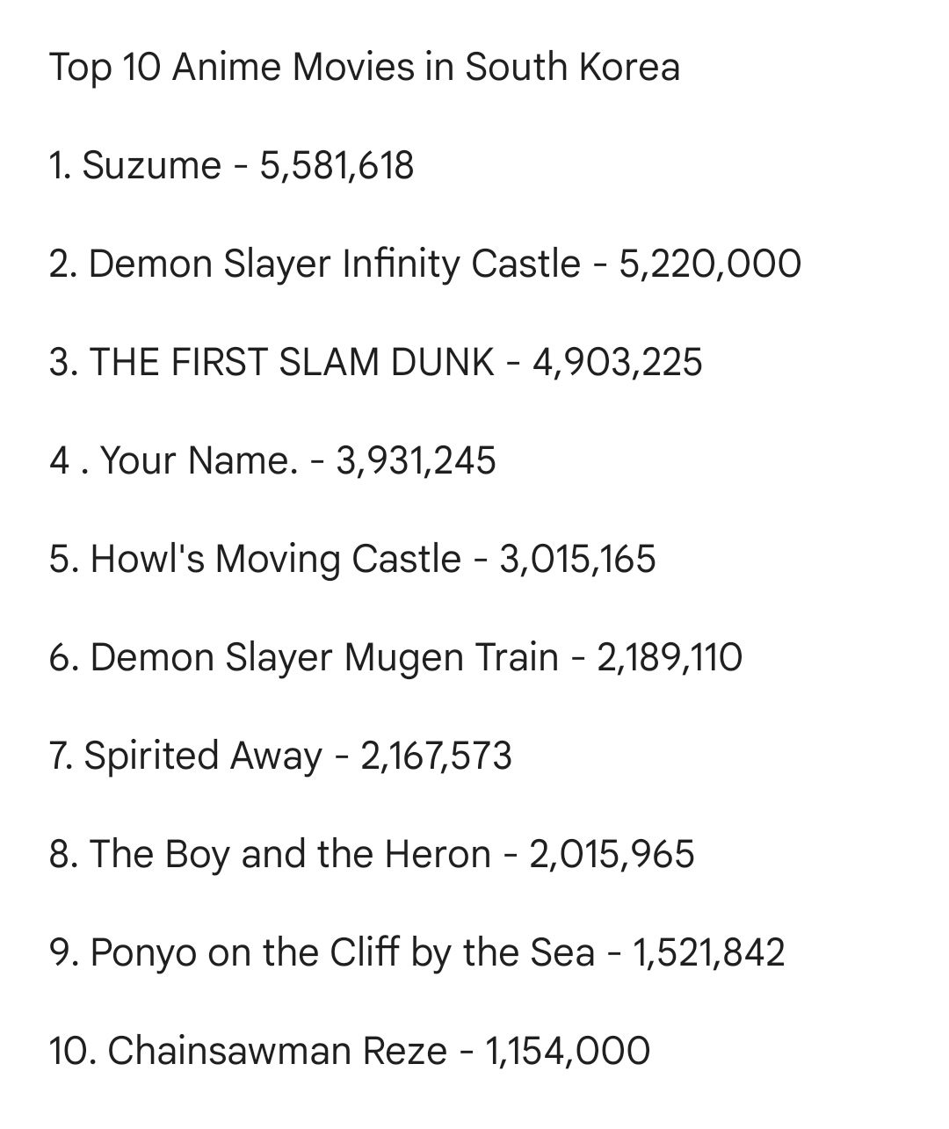Click the figure 3,931,245

(417, 461)
